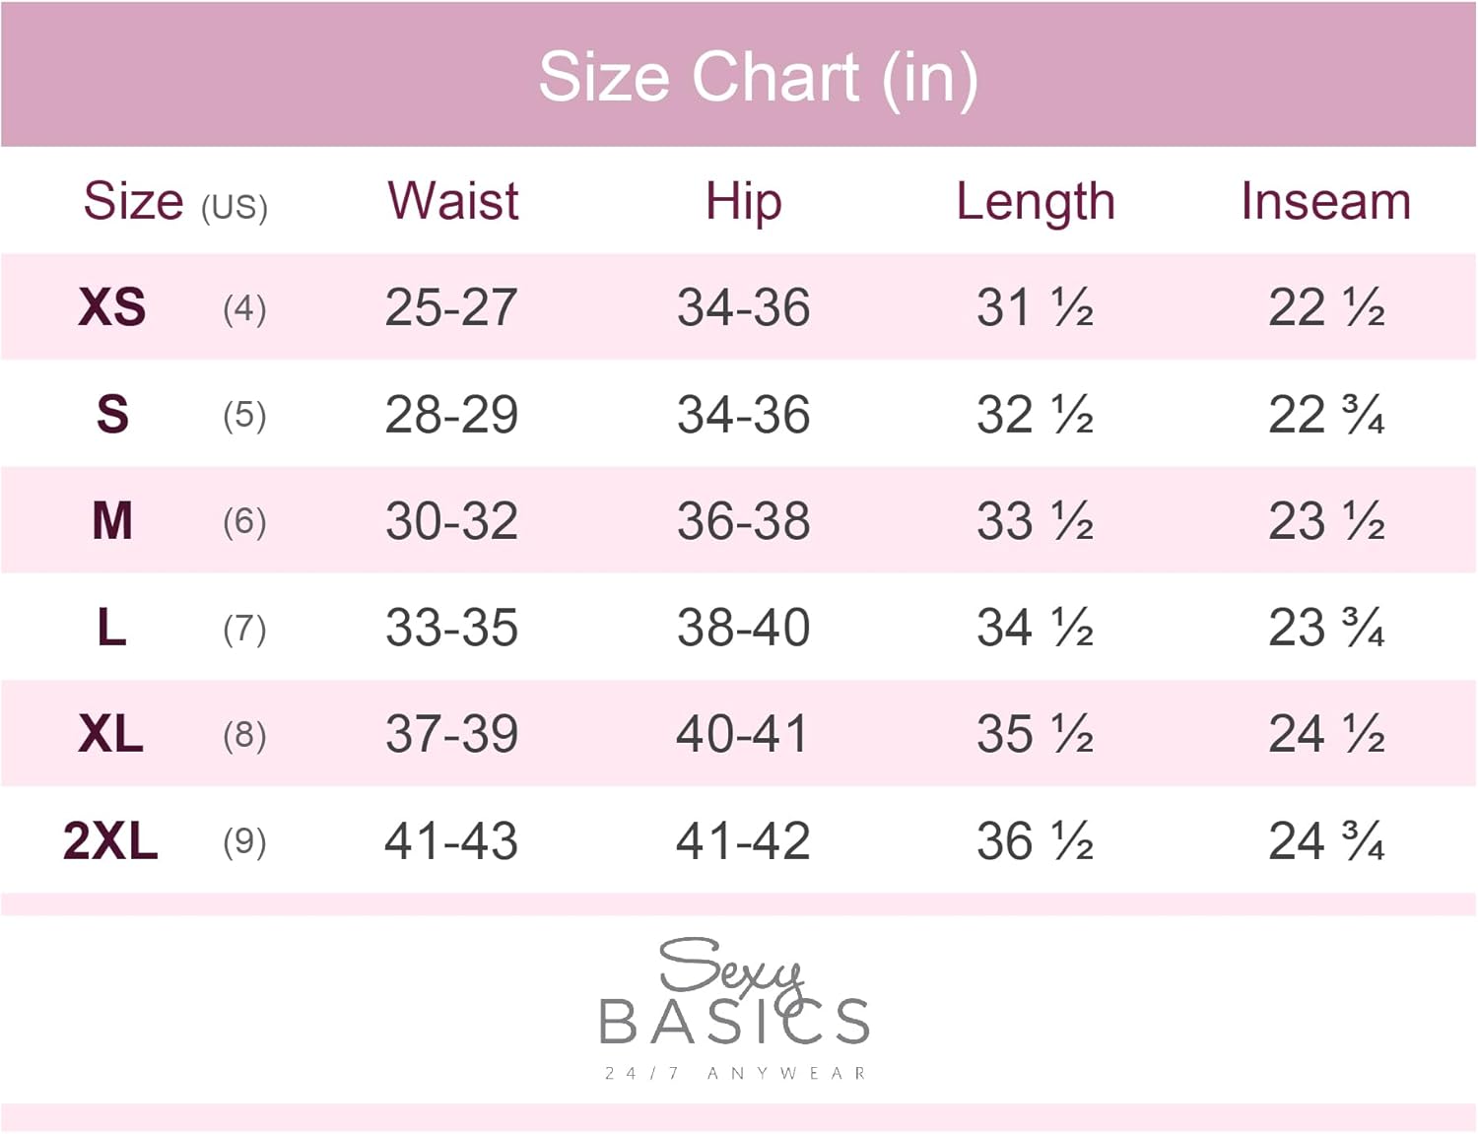The height and width of the screenshot is (1134, 1478).
Task: Click the Size (US) column header
Action: 174,202
